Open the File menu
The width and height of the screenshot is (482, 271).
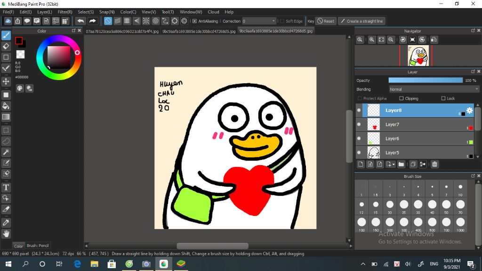coord(8,12)
